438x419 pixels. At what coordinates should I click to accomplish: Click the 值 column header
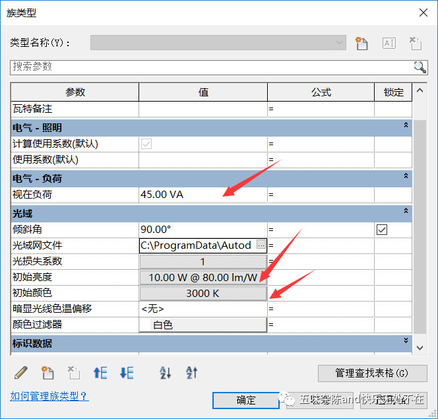[x=203, y=92]
